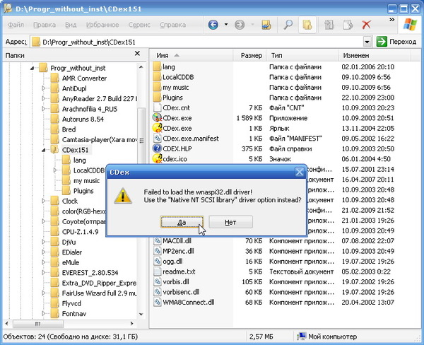Sort by the Размер column header
Viewport: 424px width, 345px height.
(249, 55)
